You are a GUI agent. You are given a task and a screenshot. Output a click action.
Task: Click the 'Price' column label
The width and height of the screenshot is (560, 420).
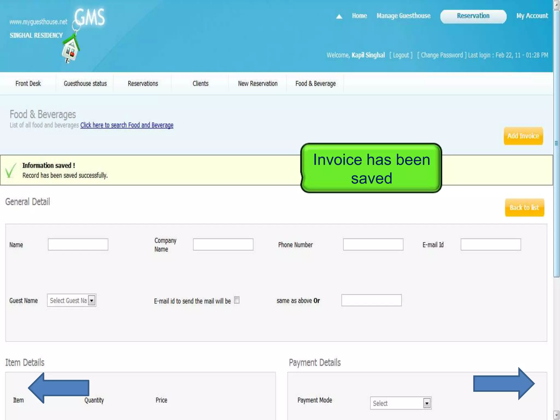pyautogui.click(x=161, y=400)
